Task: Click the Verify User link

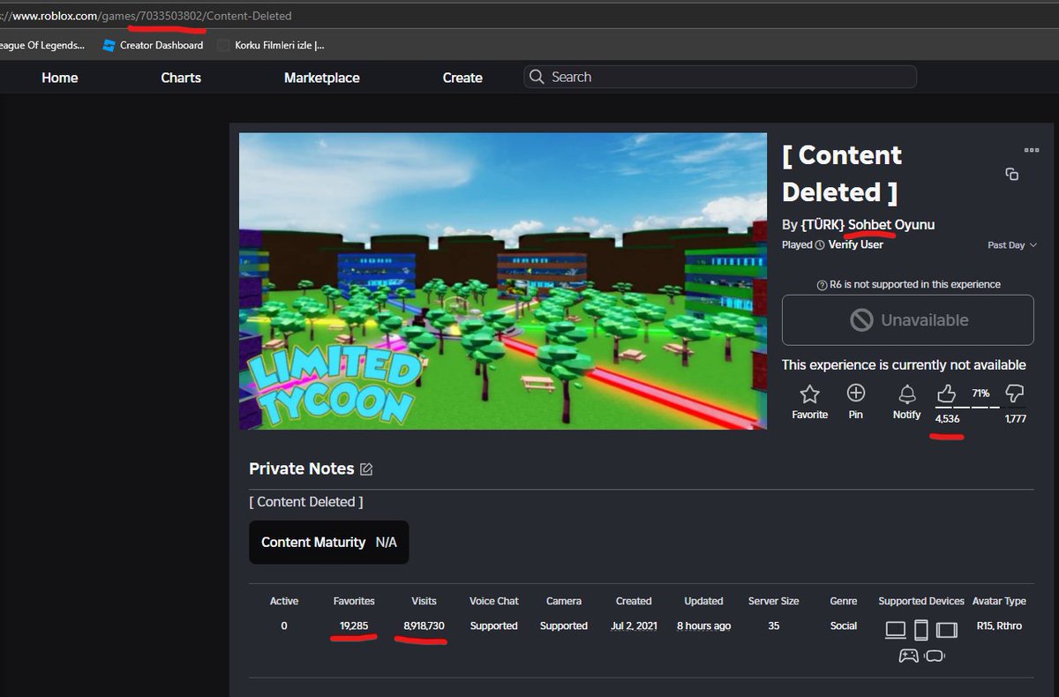Action: coord(854,244)
